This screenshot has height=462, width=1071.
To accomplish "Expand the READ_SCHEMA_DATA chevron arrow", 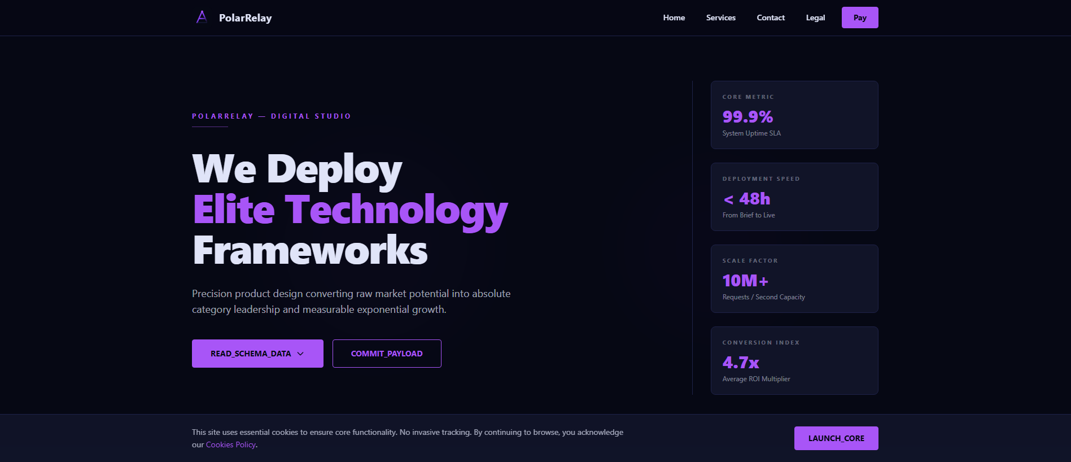I will click(x=300, y=354).
